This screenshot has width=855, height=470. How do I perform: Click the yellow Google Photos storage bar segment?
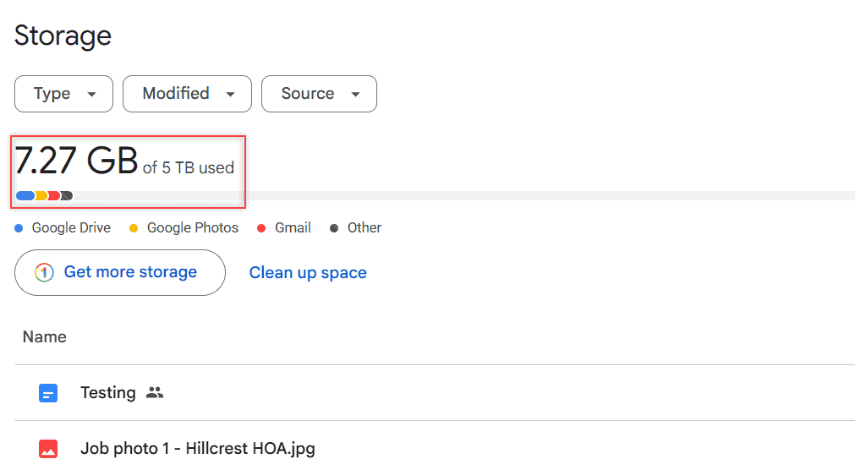coord(41,196)
